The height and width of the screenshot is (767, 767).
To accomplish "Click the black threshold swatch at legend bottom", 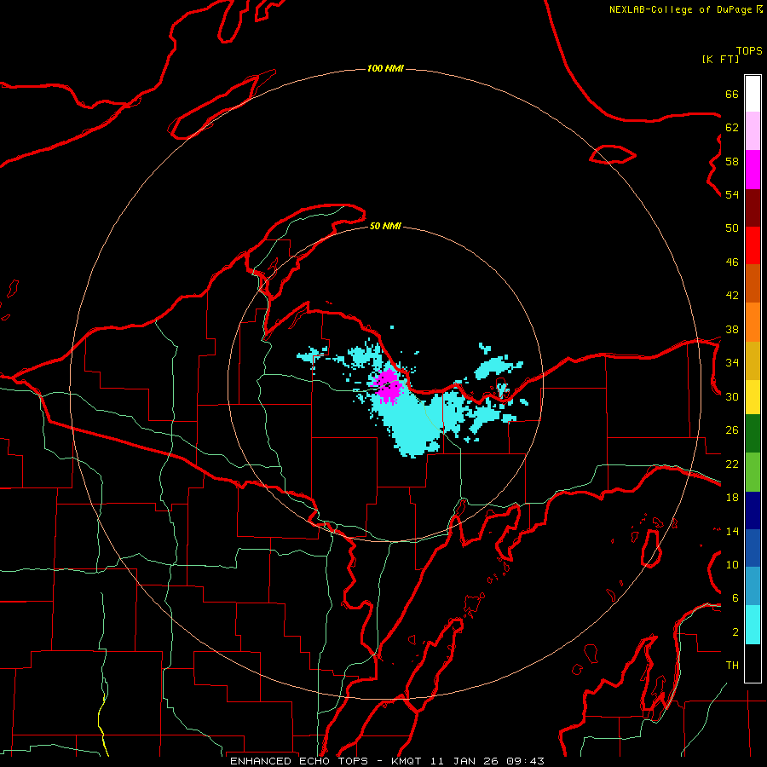I will [x=753, y=663].
